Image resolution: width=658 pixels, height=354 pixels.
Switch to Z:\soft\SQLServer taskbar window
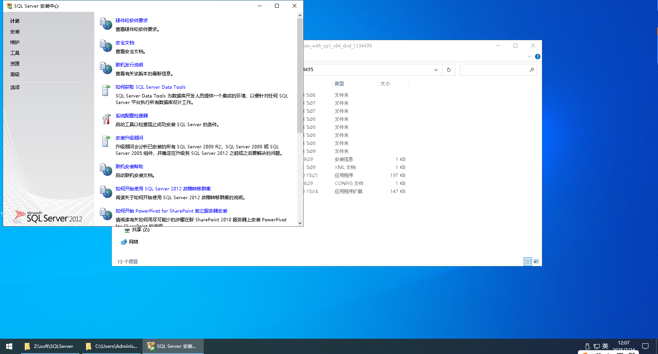(50, 346)
